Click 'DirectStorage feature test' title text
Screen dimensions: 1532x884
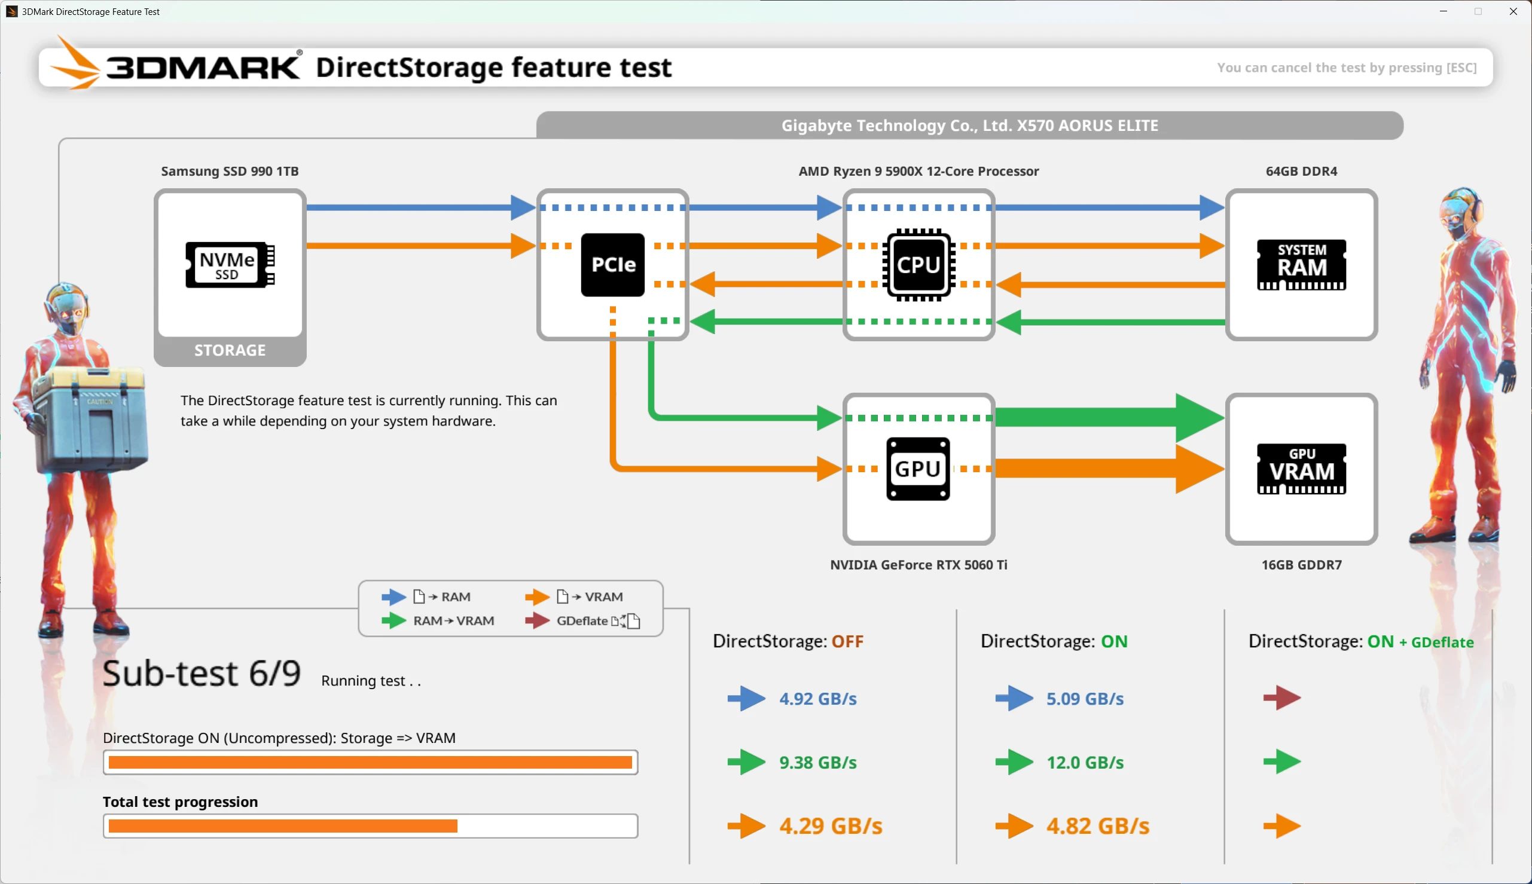(x=494, y=68)
